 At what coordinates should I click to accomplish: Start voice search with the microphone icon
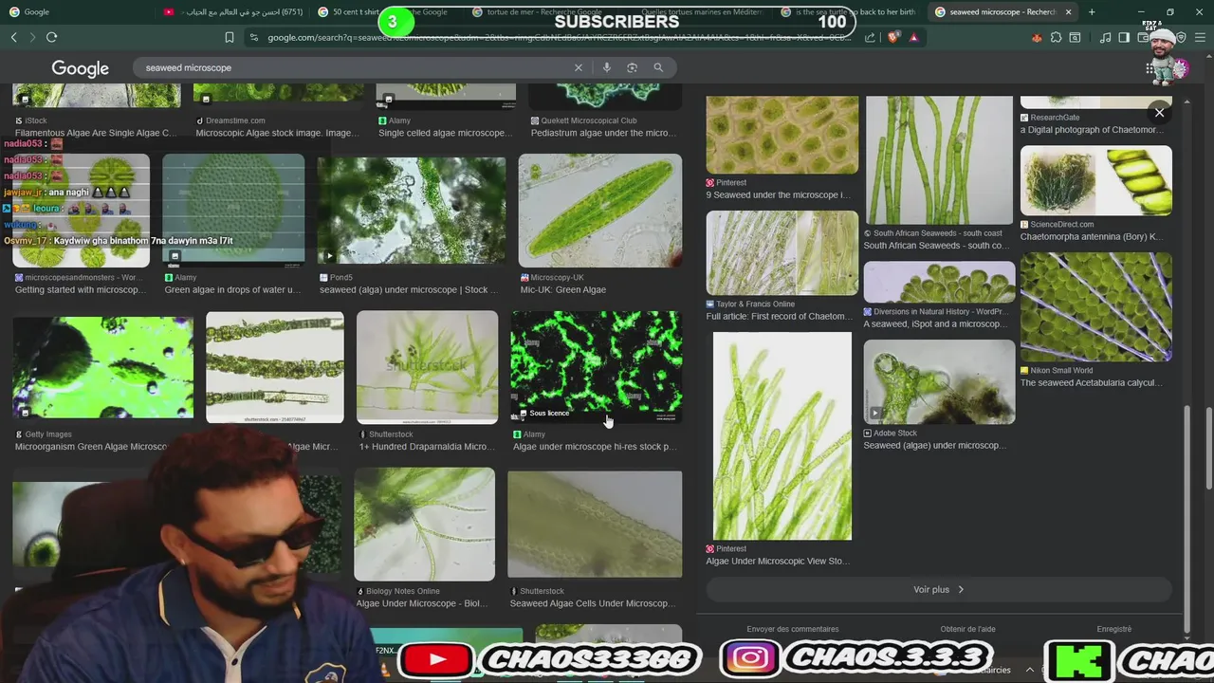coord(606,67)
